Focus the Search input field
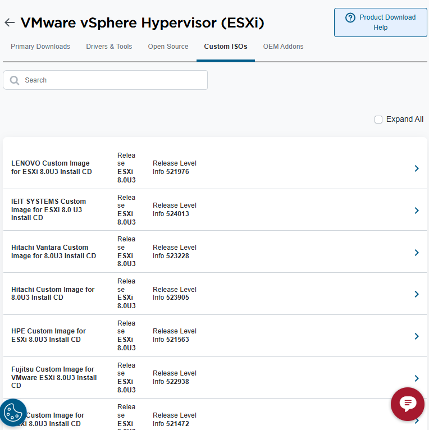The width and height of the screenshot is (429, 430). 106,80
